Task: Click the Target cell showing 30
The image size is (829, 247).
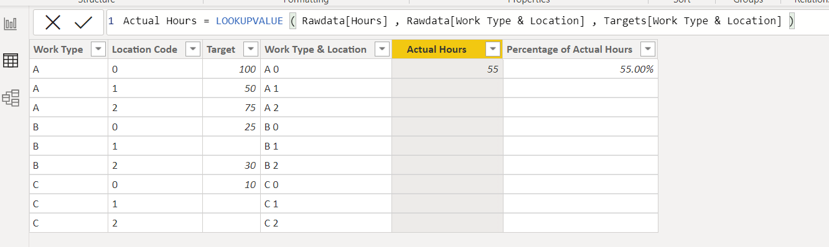Action: click(x=232, y=165)
